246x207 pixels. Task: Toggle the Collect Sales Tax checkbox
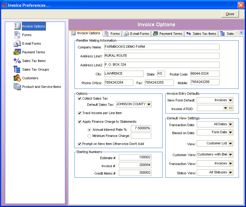point(79,99)
